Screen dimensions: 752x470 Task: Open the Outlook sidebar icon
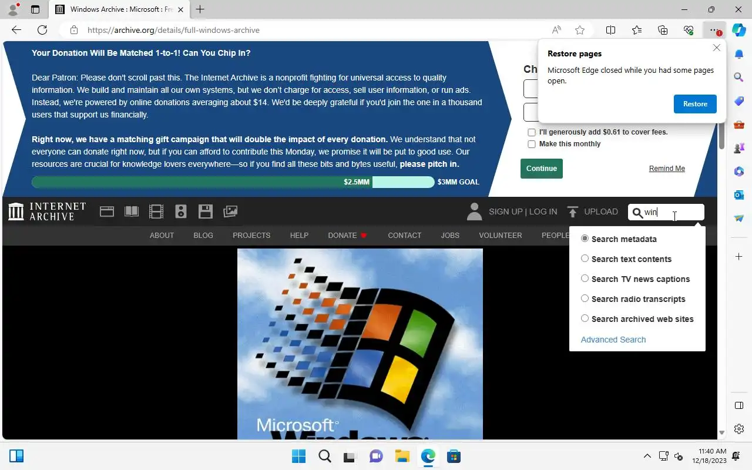tap(739, 194)
